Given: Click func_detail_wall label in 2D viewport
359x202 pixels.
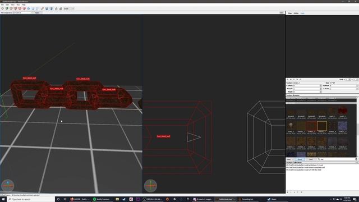Looking at the screenshot, I should point(163,136).
